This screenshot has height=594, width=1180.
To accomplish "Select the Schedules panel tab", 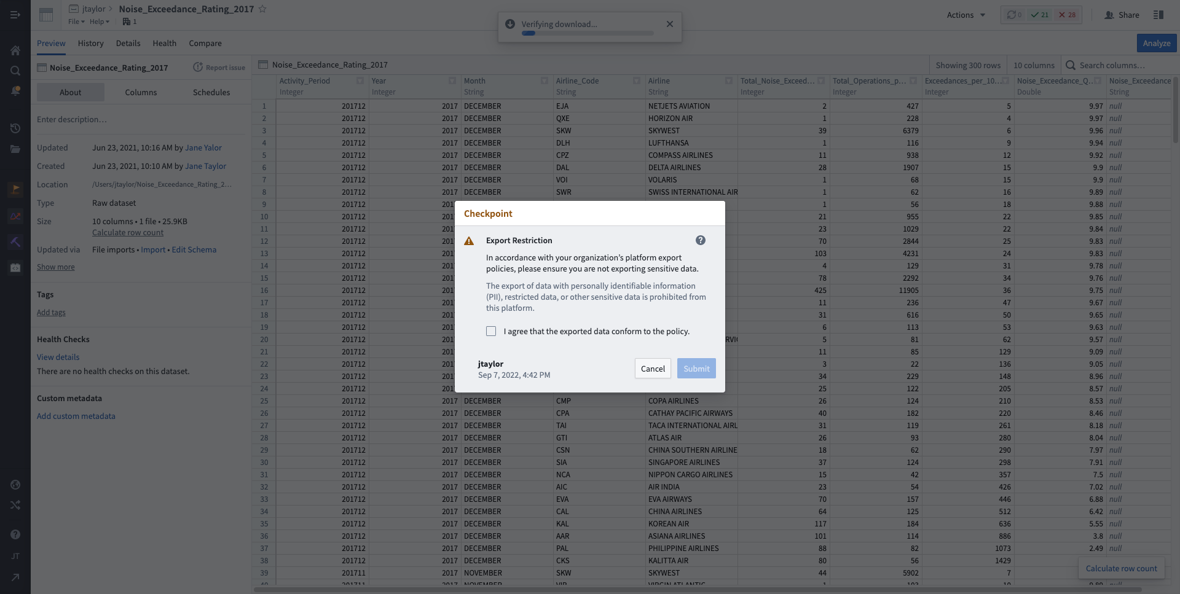I will point(211,92).
